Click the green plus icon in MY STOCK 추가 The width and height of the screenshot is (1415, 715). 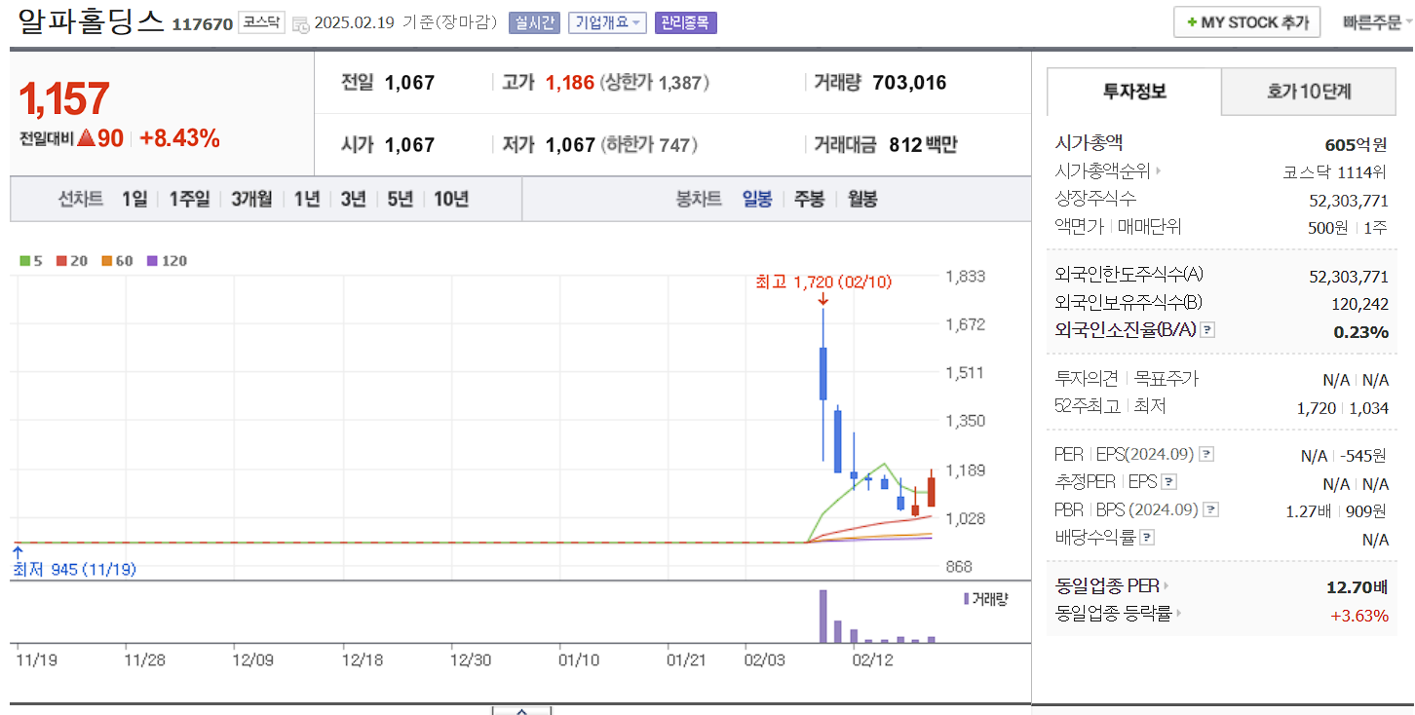click(x=1194, y=21)
